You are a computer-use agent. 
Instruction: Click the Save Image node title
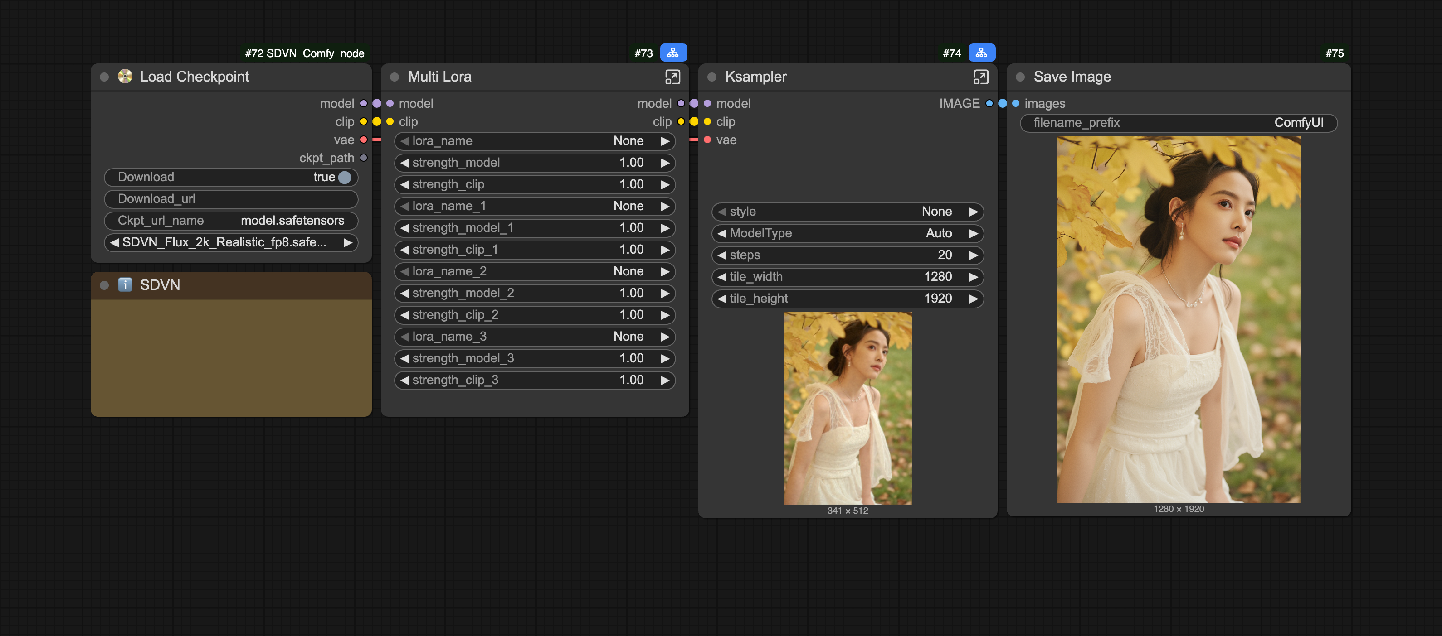(1072, 77)
